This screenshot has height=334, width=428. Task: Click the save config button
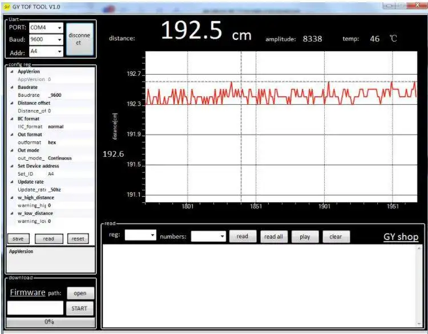[18, 239]
